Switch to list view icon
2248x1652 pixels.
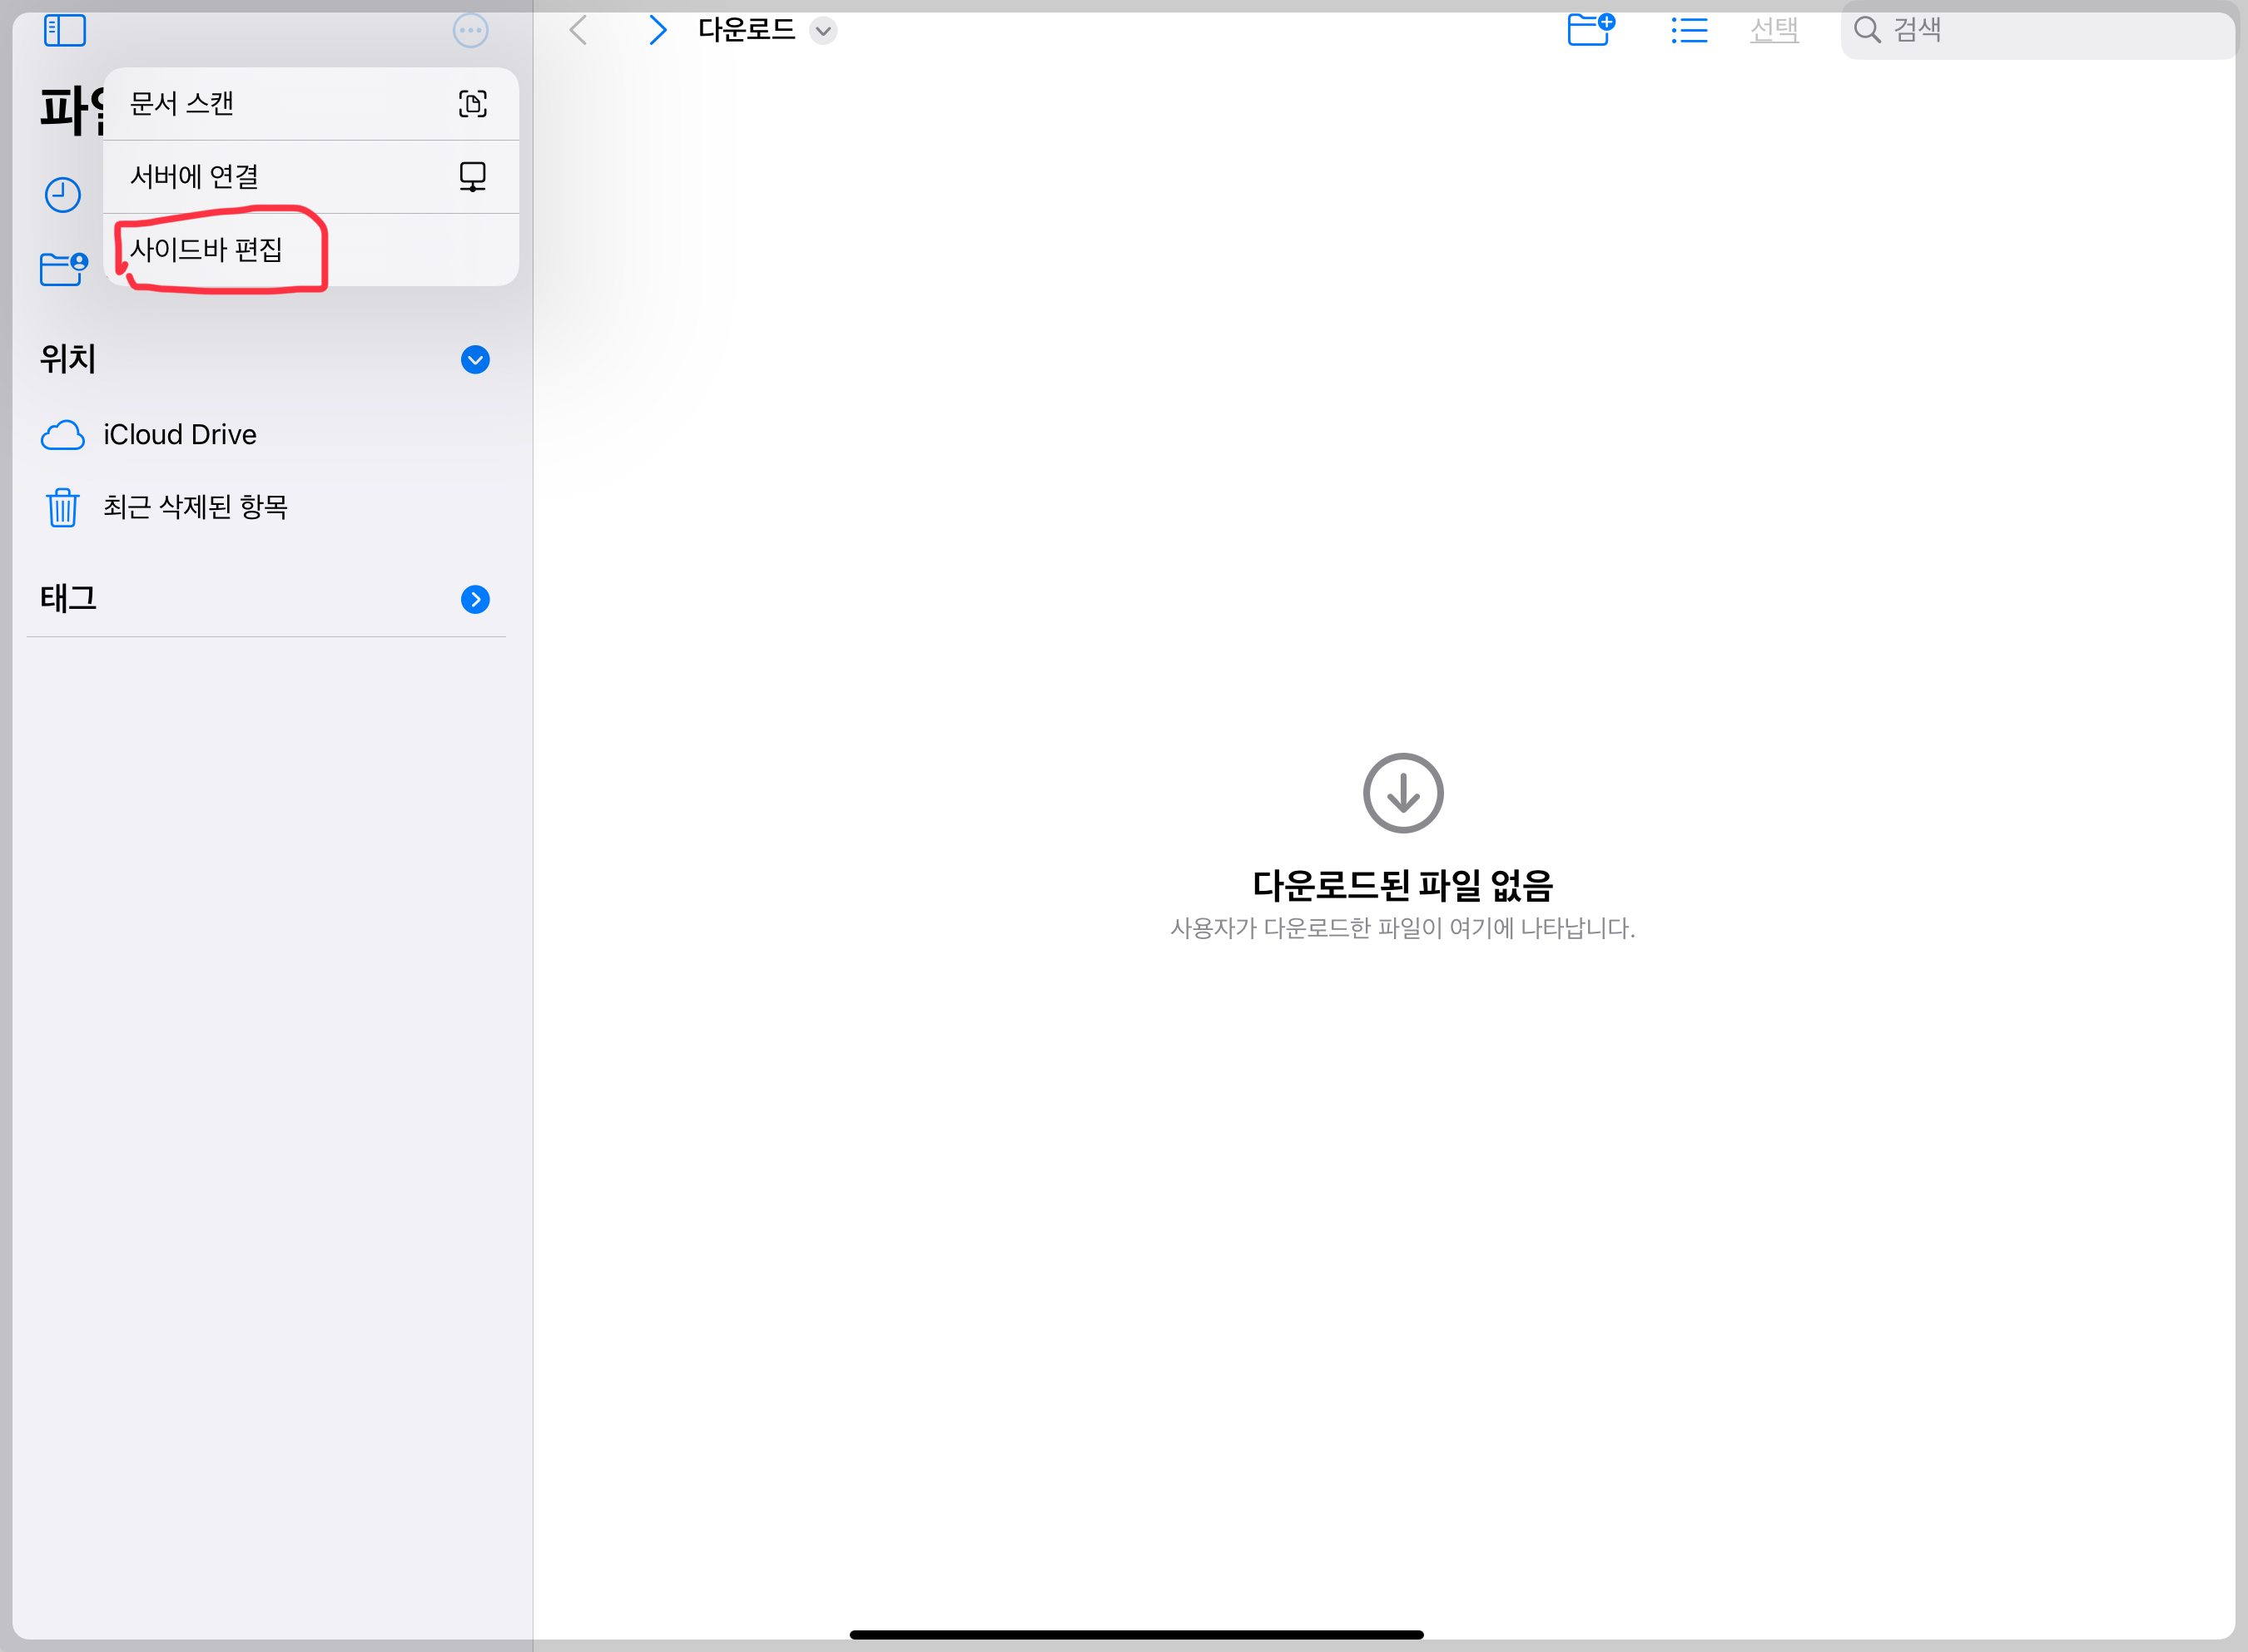1689,30
